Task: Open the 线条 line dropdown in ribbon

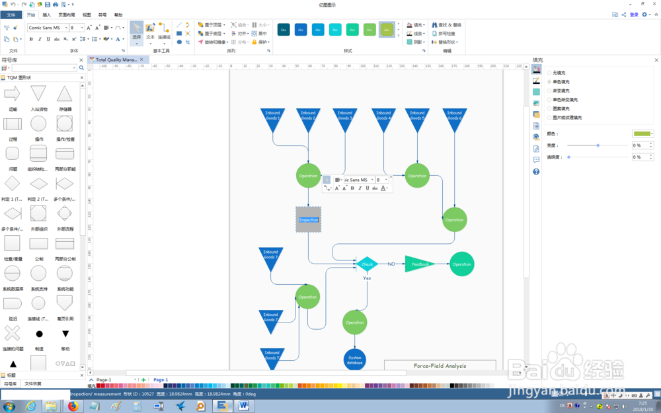Action: point(424,33)
